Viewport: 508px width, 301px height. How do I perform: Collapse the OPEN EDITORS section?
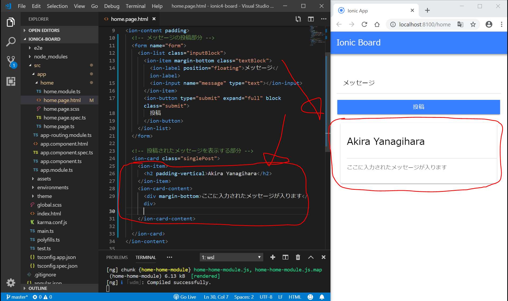44,30
